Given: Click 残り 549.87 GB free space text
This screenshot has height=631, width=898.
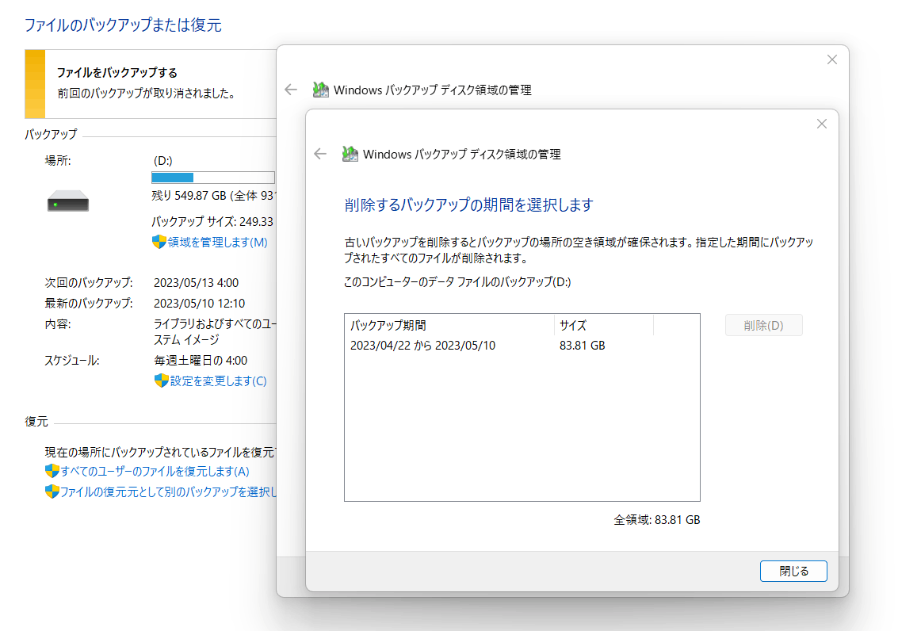Looking at the screenshot, I should 214,196.
